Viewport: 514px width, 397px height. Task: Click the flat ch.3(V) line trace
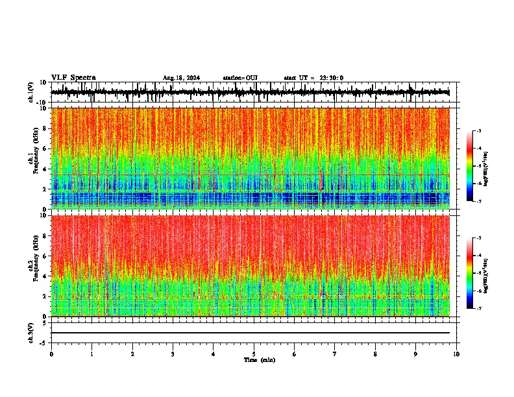[250, 333]
